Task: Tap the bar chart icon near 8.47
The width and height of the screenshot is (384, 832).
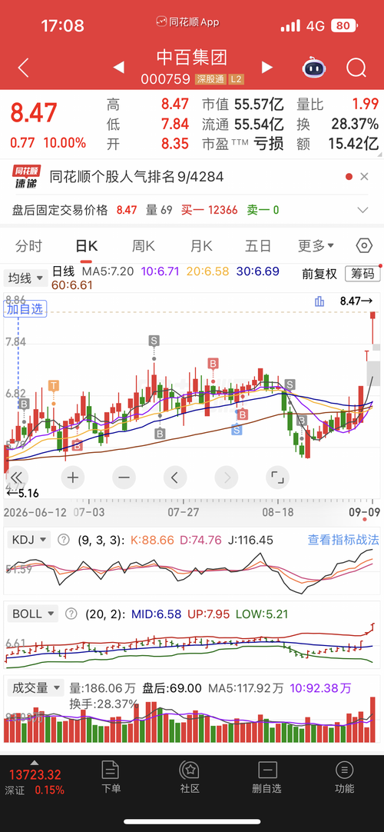Action: click(319, 301)
